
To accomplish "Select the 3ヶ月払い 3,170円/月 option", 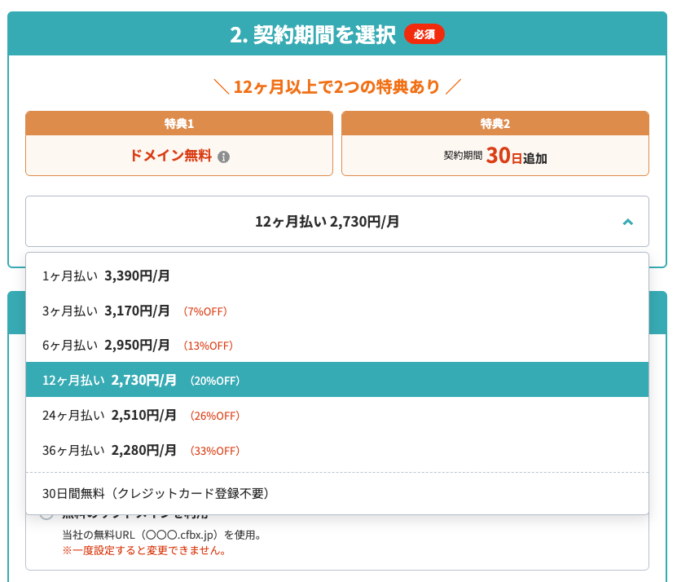I will click(x=337, y=311).
